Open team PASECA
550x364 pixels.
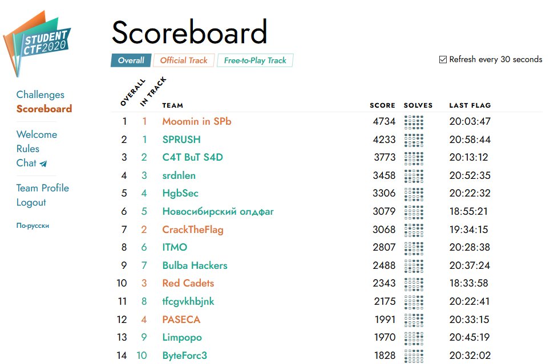pyautogui.click(x=181, y=320)
